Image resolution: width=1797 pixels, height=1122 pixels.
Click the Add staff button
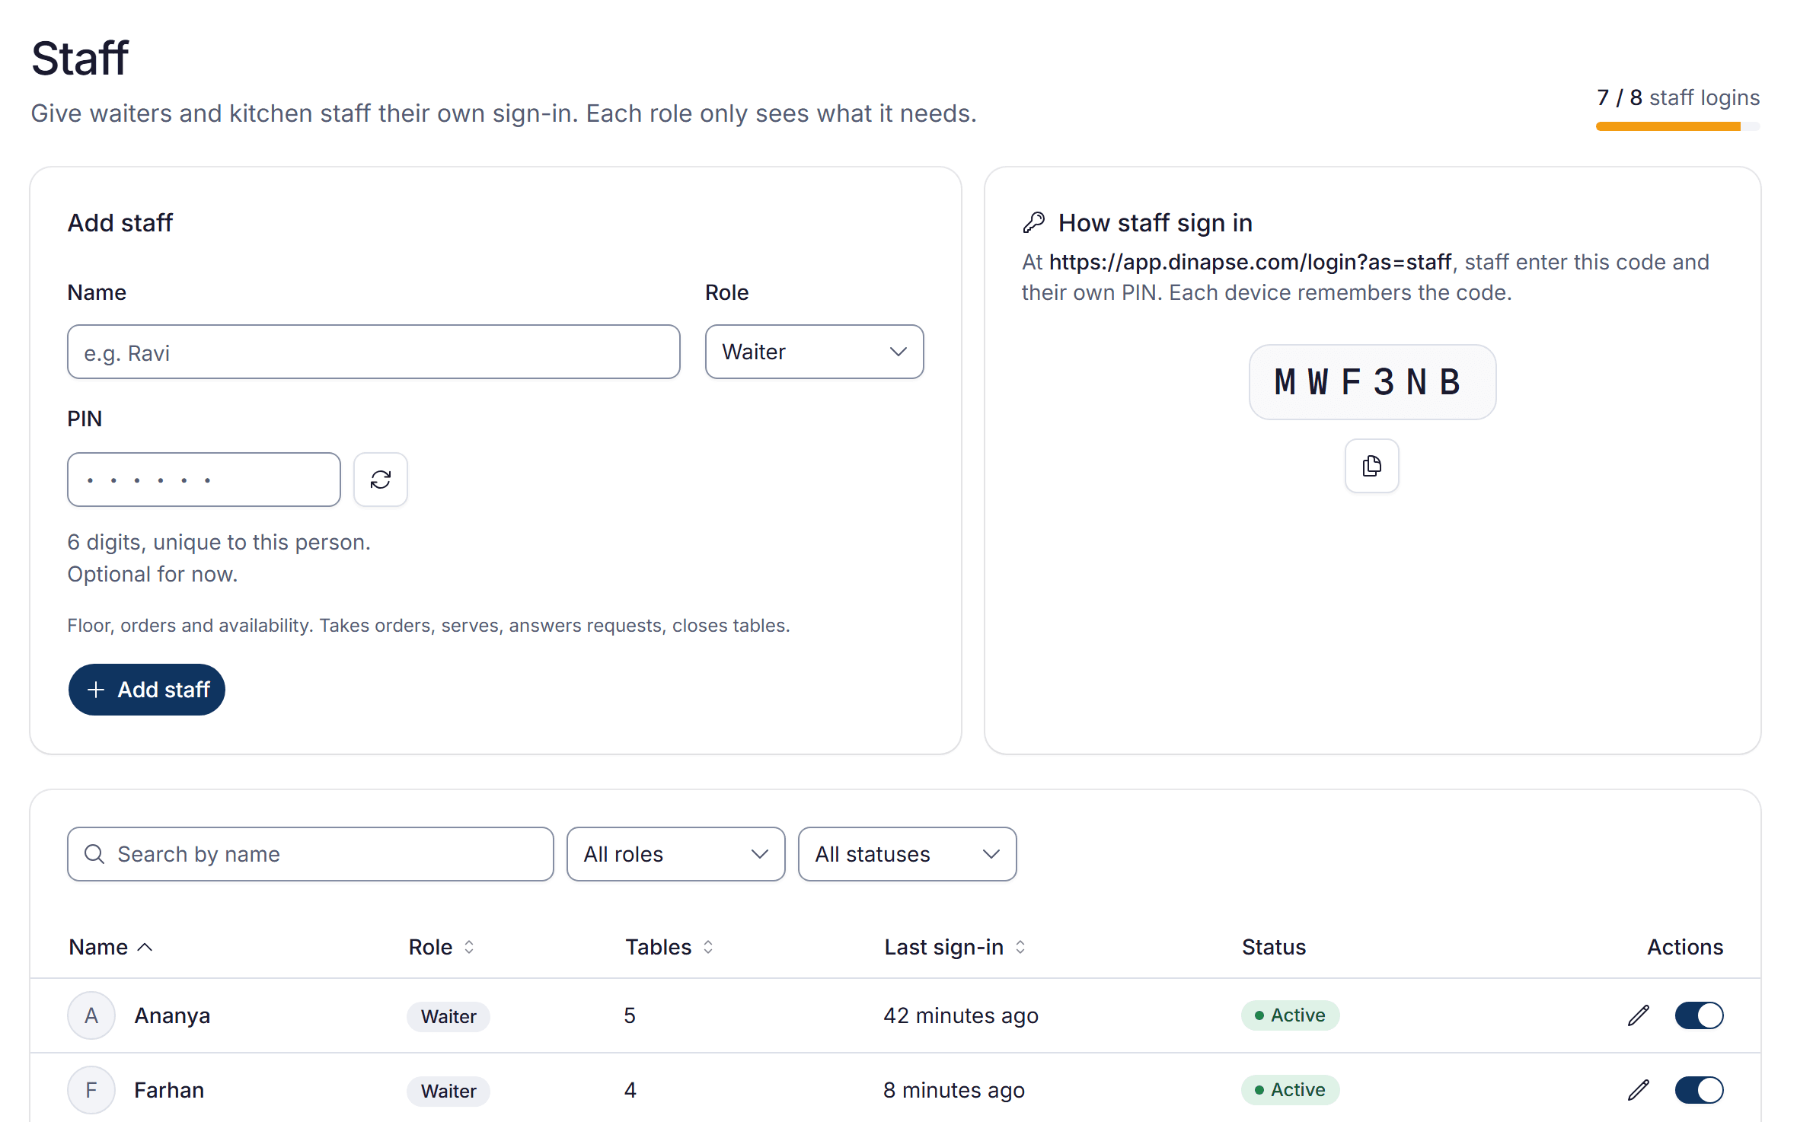pos(147,690)
